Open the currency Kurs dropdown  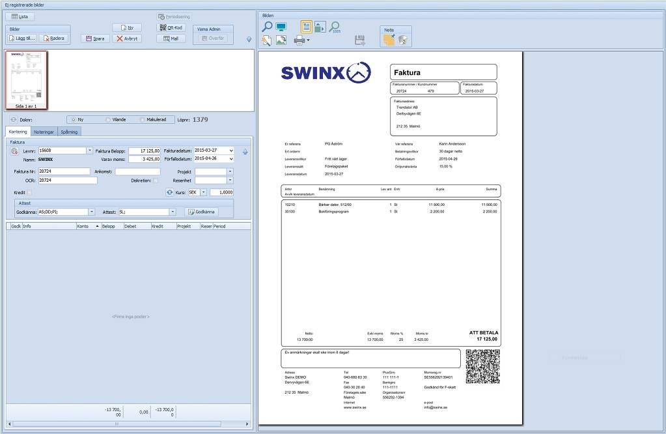[204, 192]
